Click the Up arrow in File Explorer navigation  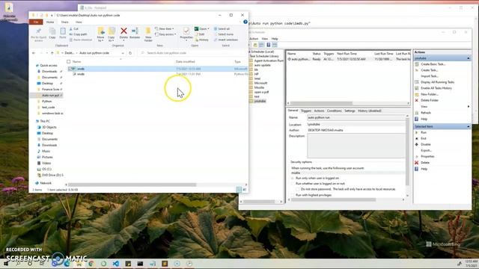point(52,53)
